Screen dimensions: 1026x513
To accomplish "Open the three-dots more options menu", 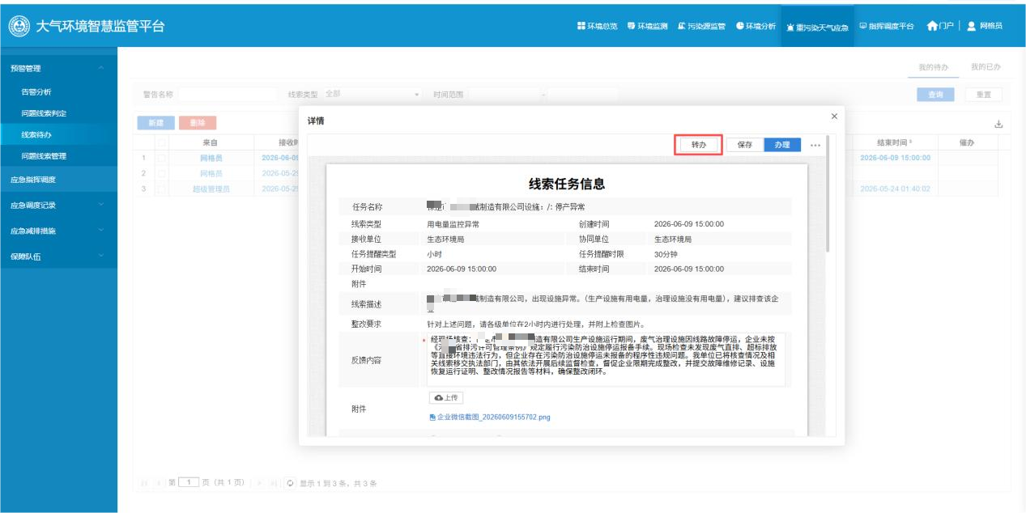I will tap(815, 144).
